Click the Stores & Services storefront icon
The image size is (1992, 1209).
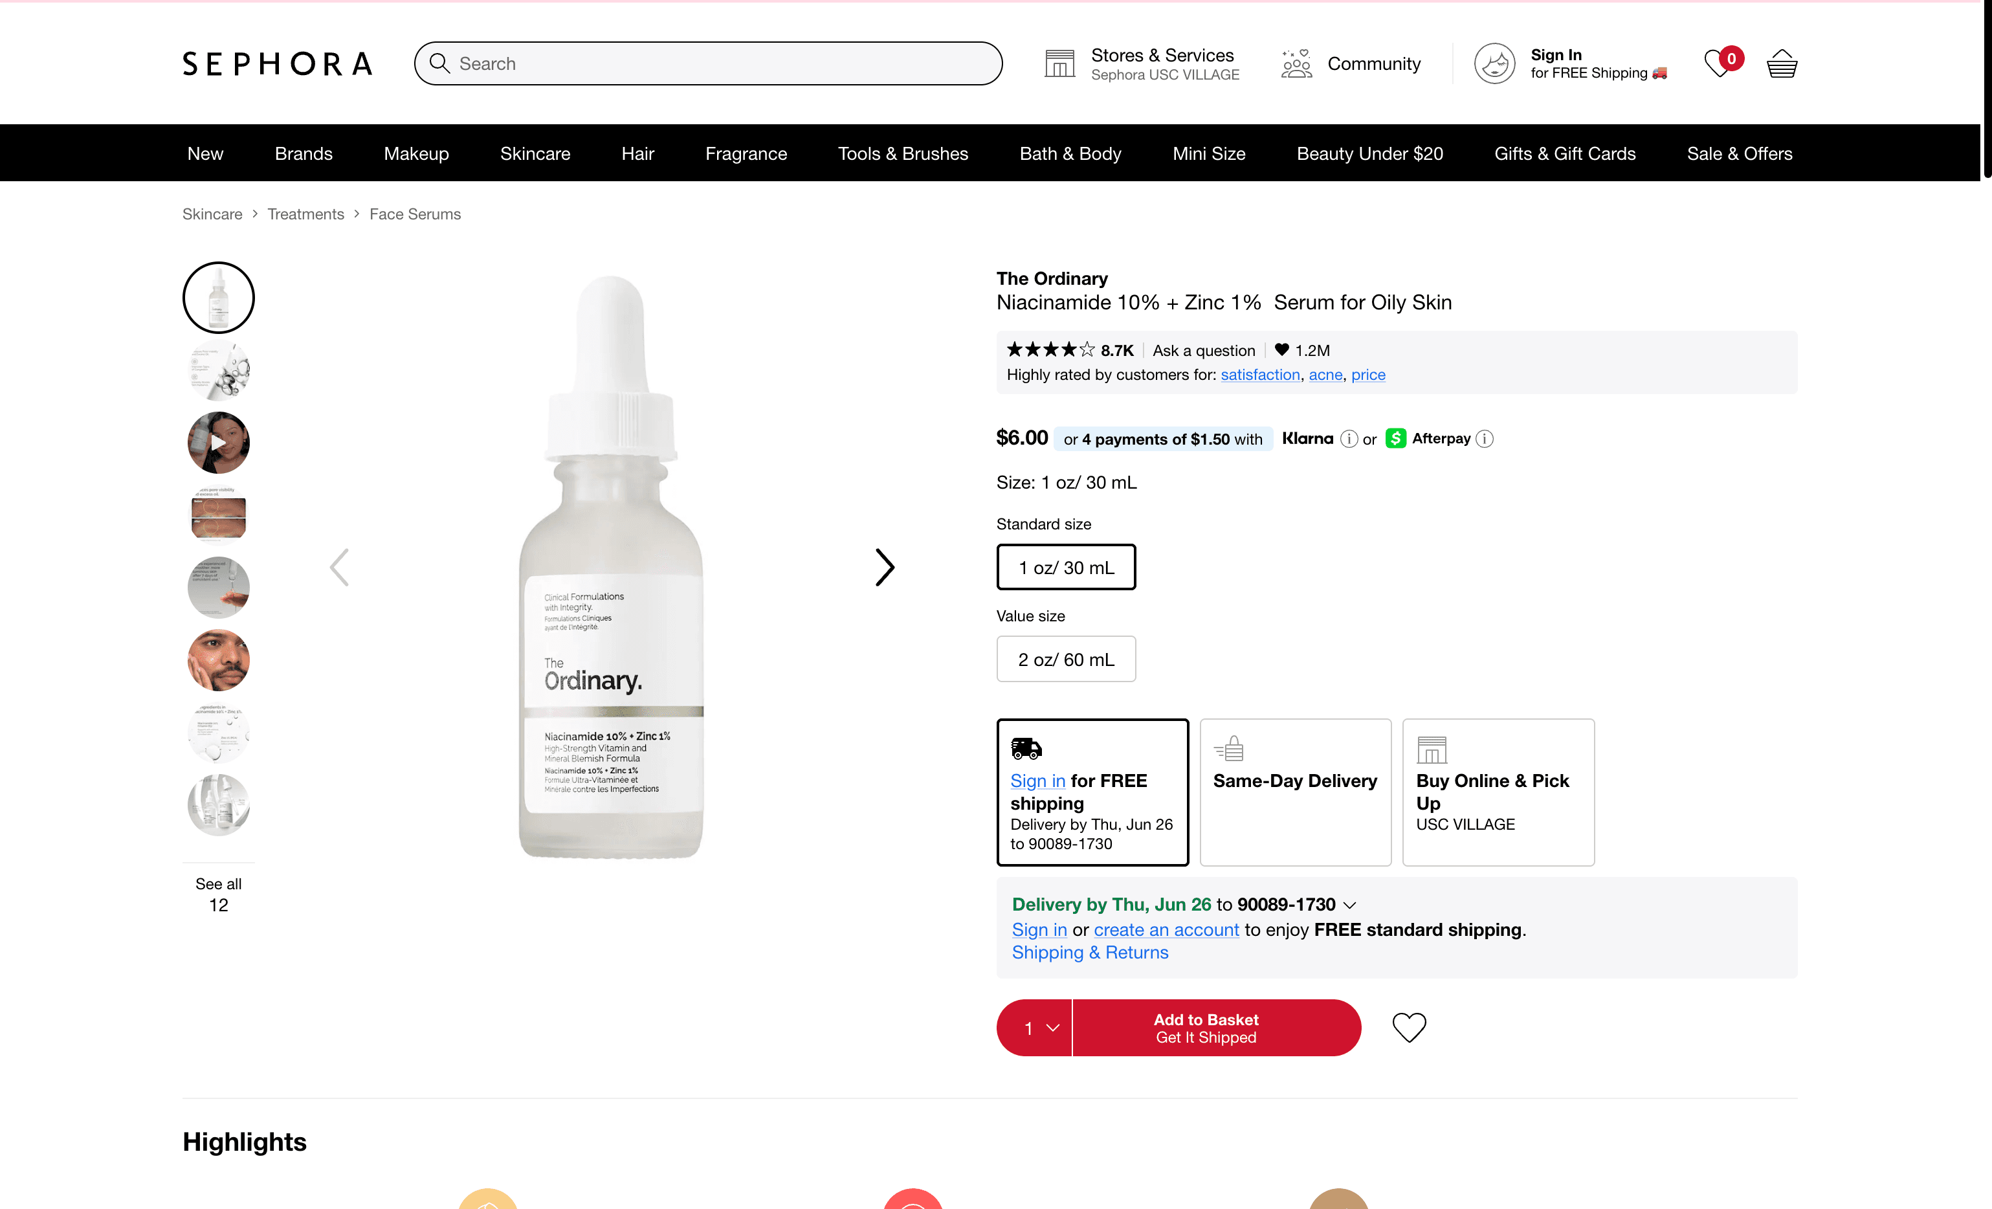(1059, 64)
